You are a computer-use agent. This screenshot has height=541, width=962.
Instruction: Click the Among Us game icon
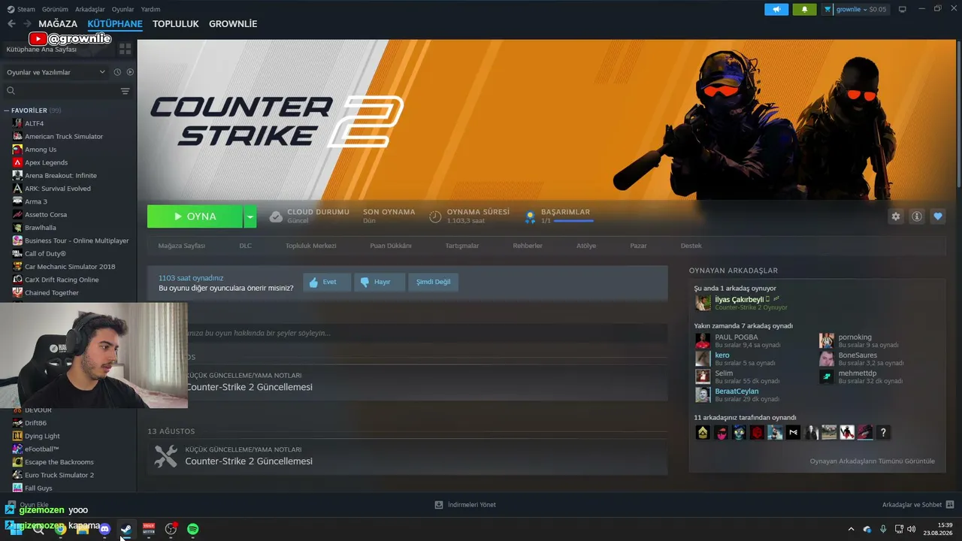pyautogui.click(x=17, y=150)
